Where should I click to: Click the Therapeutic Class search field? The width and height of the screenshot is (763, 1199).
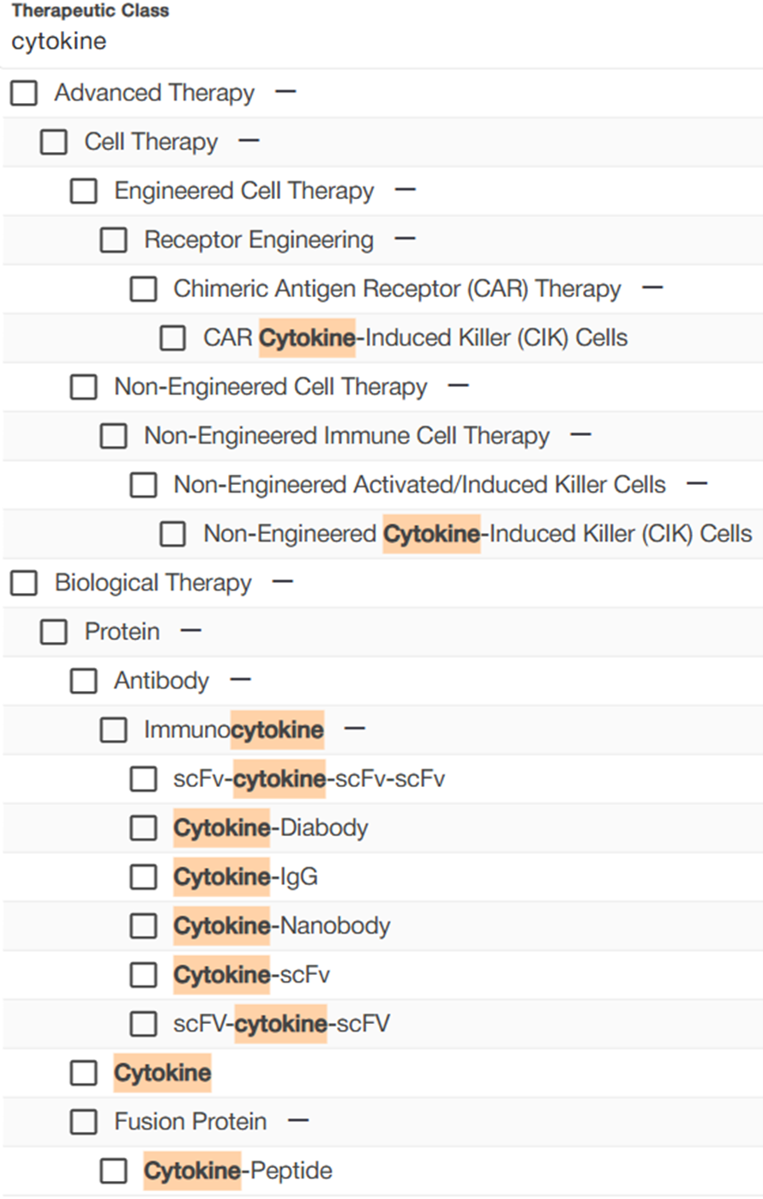[257, 41]
